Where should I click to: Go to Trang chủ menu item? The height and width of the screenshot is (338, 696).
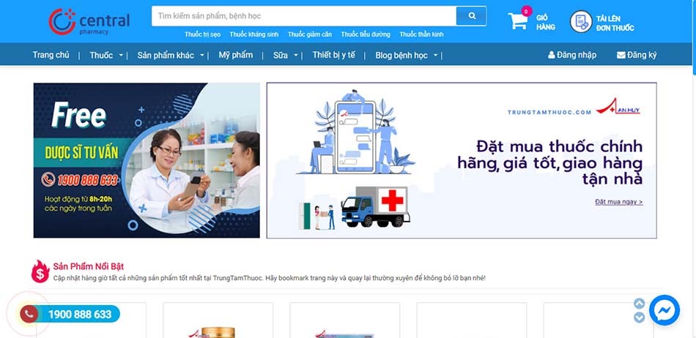51,55
